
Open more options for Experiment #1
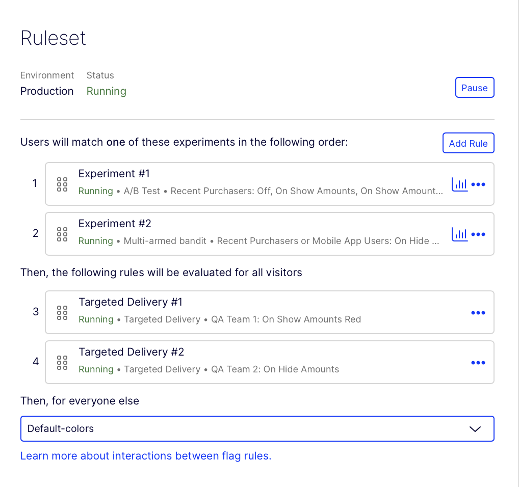[478, 184]
